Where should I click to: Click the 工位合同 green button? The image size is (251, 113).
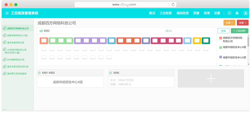coord(239,31)
